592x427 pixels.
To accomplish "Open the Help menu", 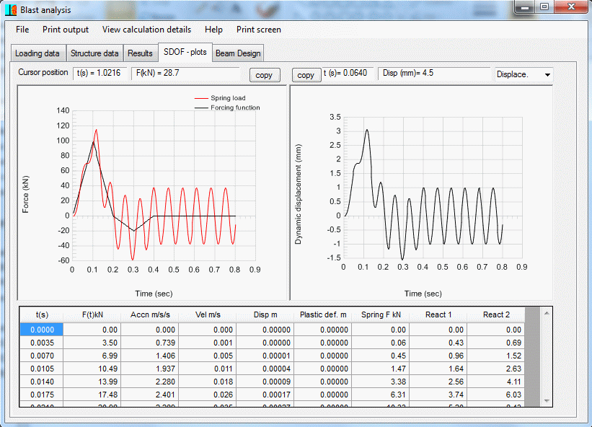I will (x=213, y=30).
